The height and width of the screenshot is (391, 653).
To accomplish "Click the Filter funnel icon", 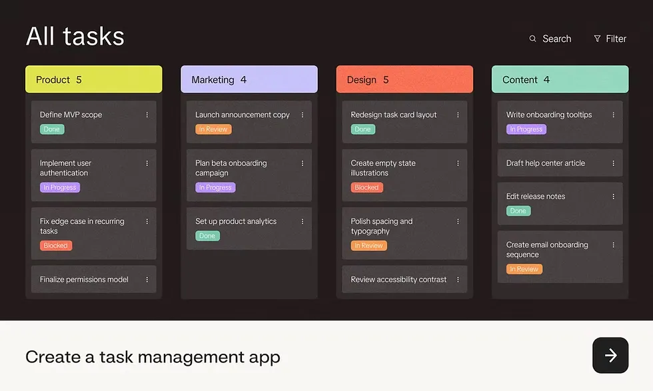I will [597, 39].
